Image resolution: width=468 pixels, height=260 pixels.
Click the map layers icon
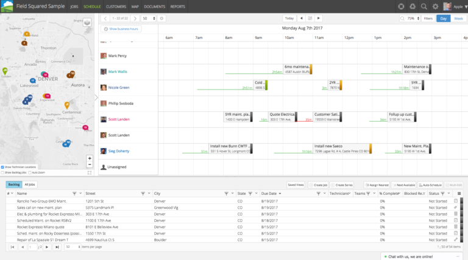tap(87, 23)
